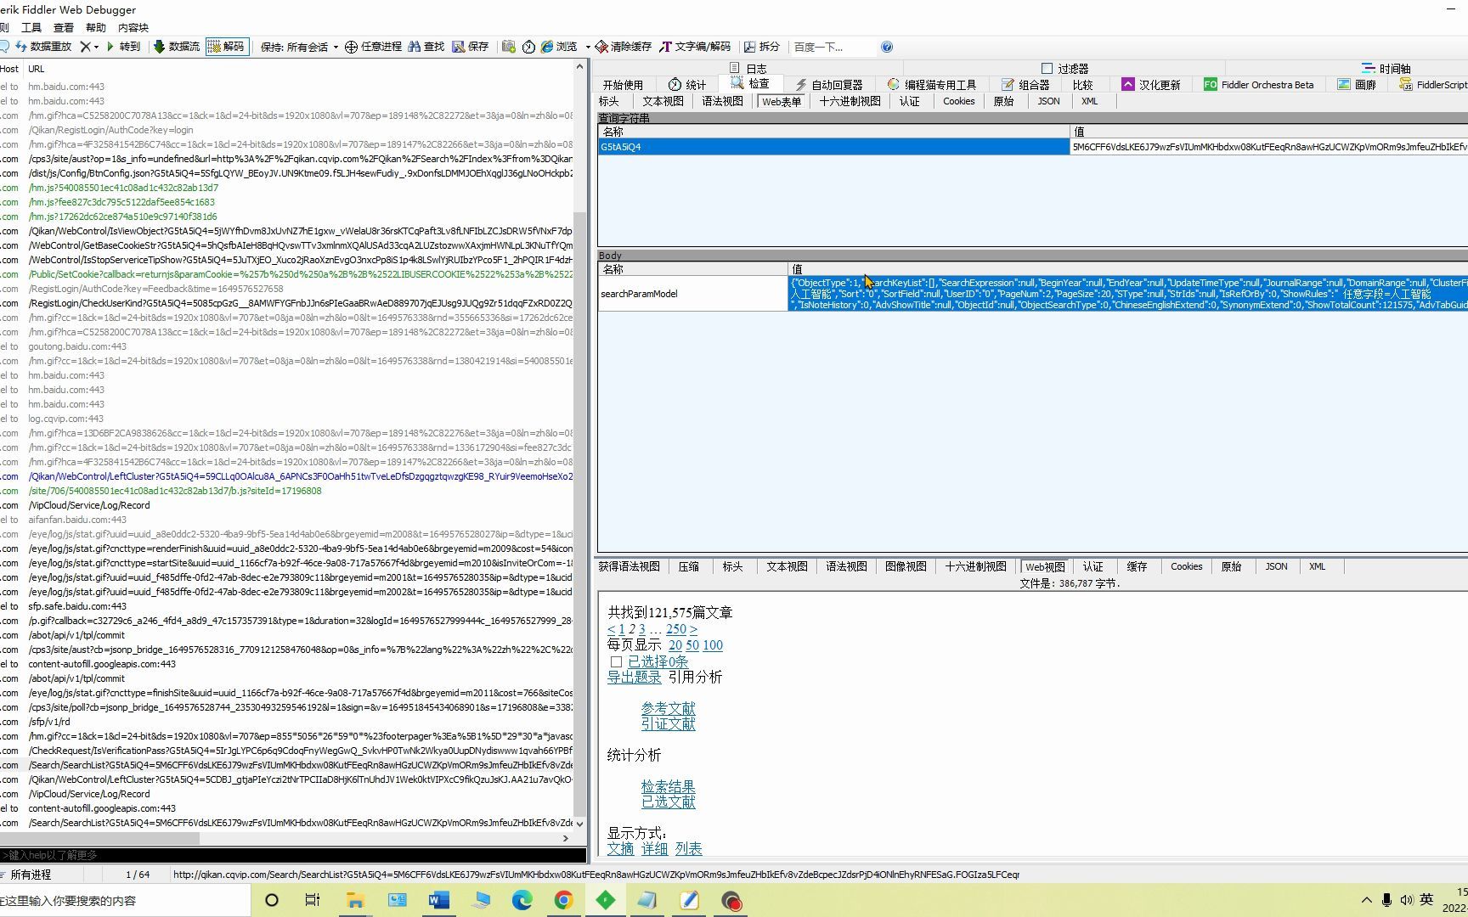The image size is (1468, 917).
Task: Open Microsoft Edge from the taskbar
Action: [x=522, y=900]
